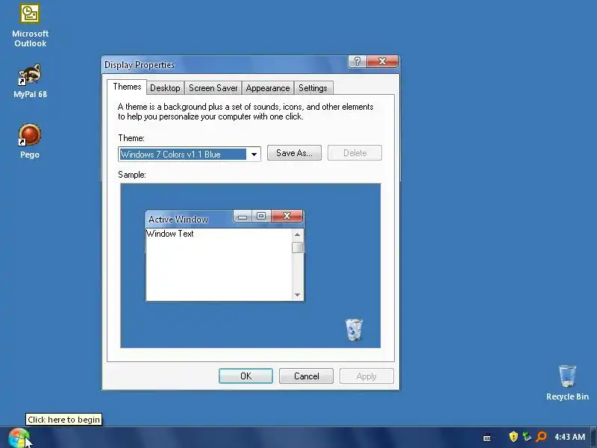Image resolution: width=597 pixels, height=448 pixels.
Task: Open the Screen Saver tab
Action: 213,88
